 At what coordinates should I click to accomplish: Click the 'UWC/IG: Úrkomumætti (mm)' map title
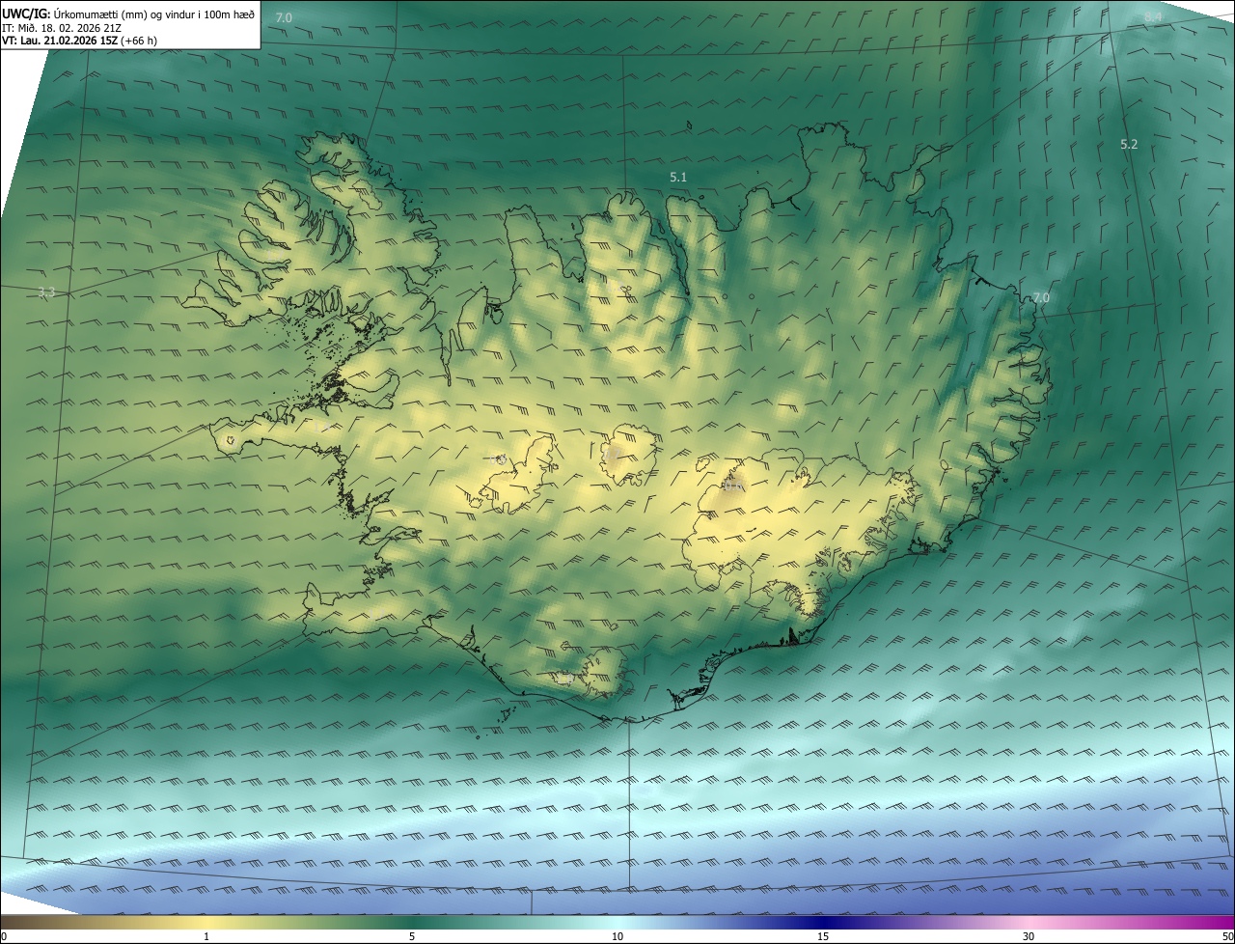128,14
